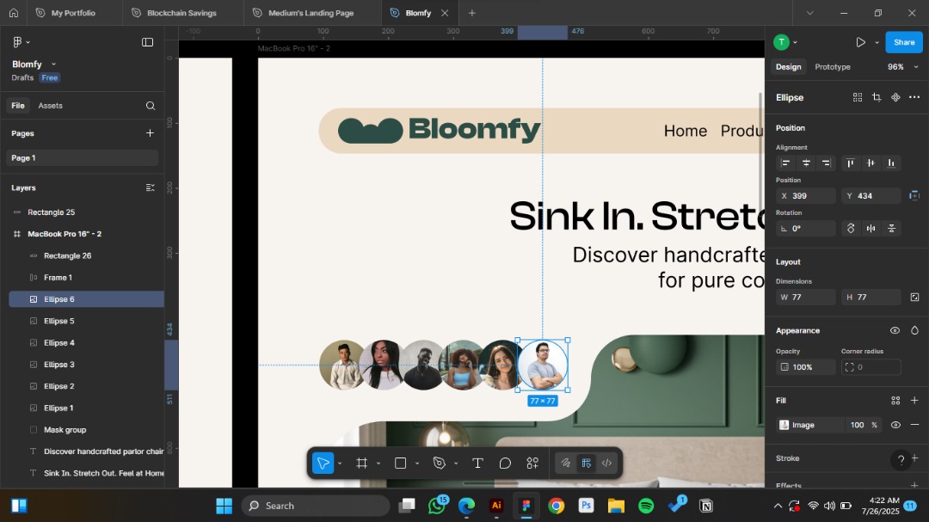
Task: Expand the file name Blomfy dropdown chevron
Action: [54, 64]
